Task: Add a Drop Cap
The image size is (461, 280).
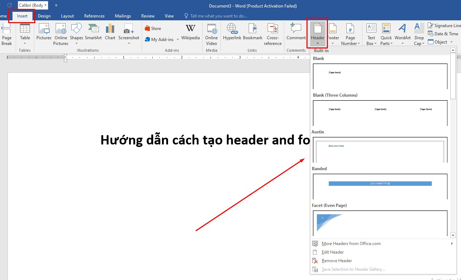Action: coord(419,35)
